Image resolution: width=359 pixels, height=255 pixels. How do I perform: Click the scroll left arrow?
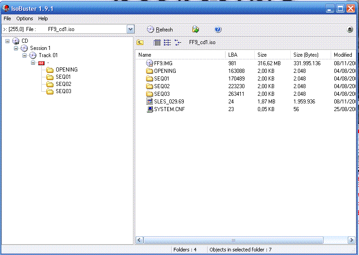pos(139,240)
